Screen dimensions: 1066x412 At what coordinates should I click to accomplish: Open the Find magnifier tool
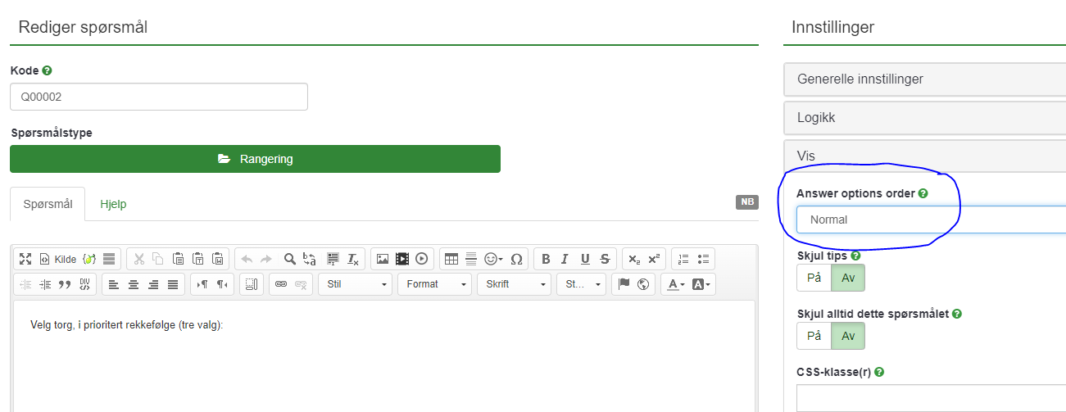tap(289, 259)
